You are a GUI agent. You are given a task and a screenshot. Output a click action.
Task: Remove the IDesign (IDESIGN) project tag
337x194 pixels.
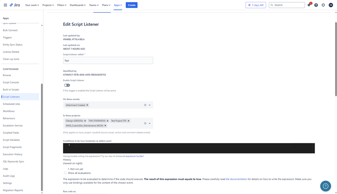pos(85,121)
